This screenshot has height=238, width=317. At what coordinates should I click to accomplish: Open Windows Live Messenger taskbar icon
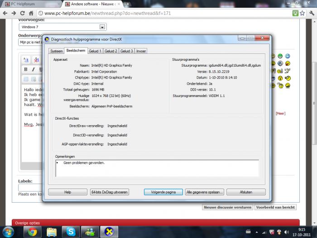point(90,232)
